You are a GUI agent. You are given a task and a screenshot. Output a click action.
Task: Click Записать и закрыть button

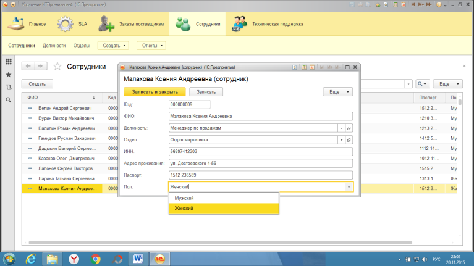154,92
